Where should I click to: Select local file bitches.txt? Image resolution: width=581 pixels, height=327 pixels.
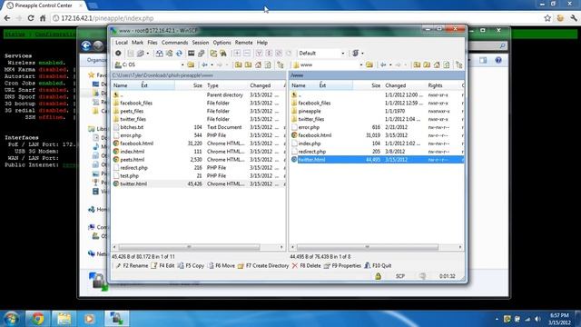tap(132, 127)
